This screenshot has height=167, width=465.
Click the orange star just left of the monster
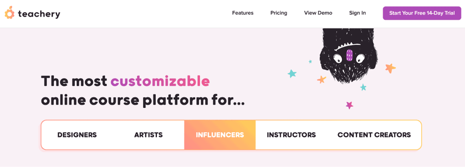[322, 80]
